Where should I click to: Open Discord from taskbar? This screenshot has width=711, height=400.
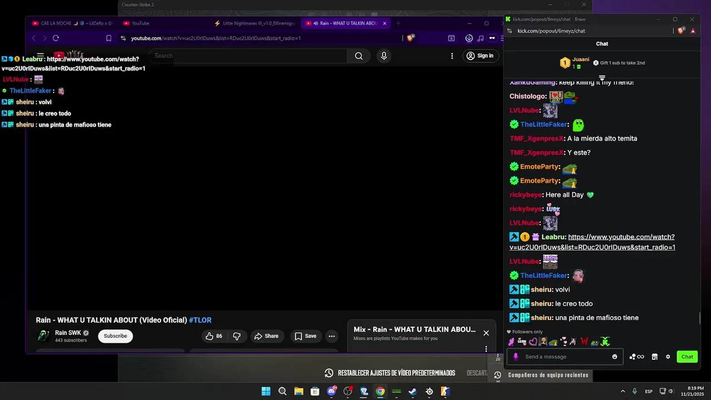click(332, 391)
